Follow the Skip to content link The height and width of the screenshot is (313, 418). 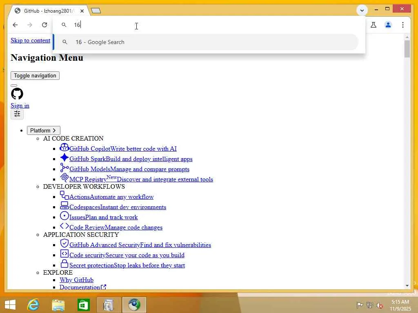(x=30, y=40)
